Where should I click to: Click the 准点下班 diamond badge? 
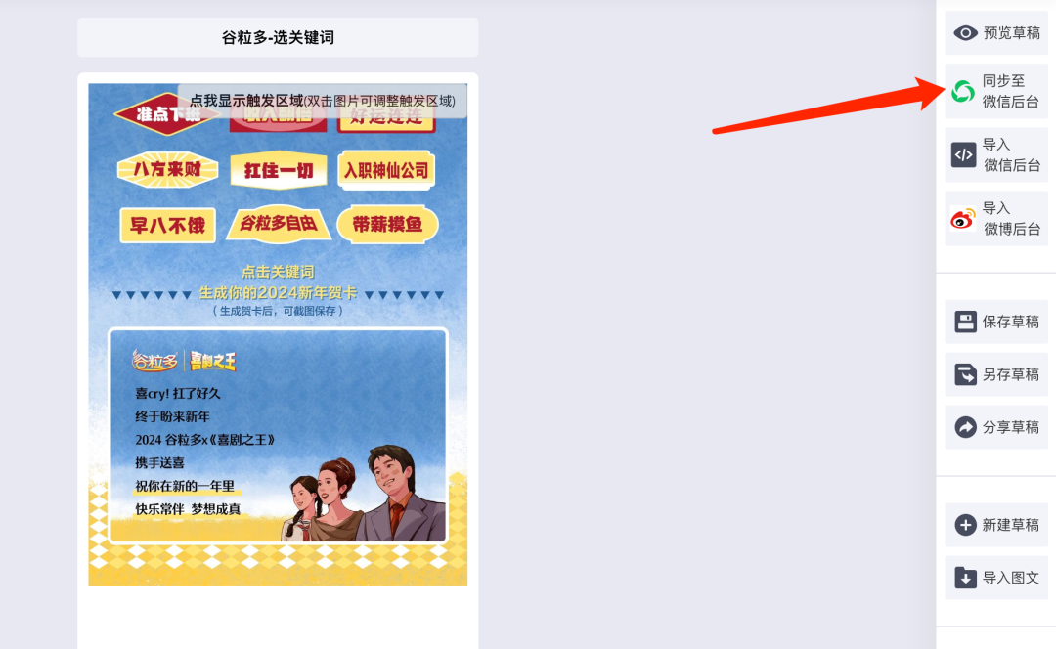click(x=166, y=114)
